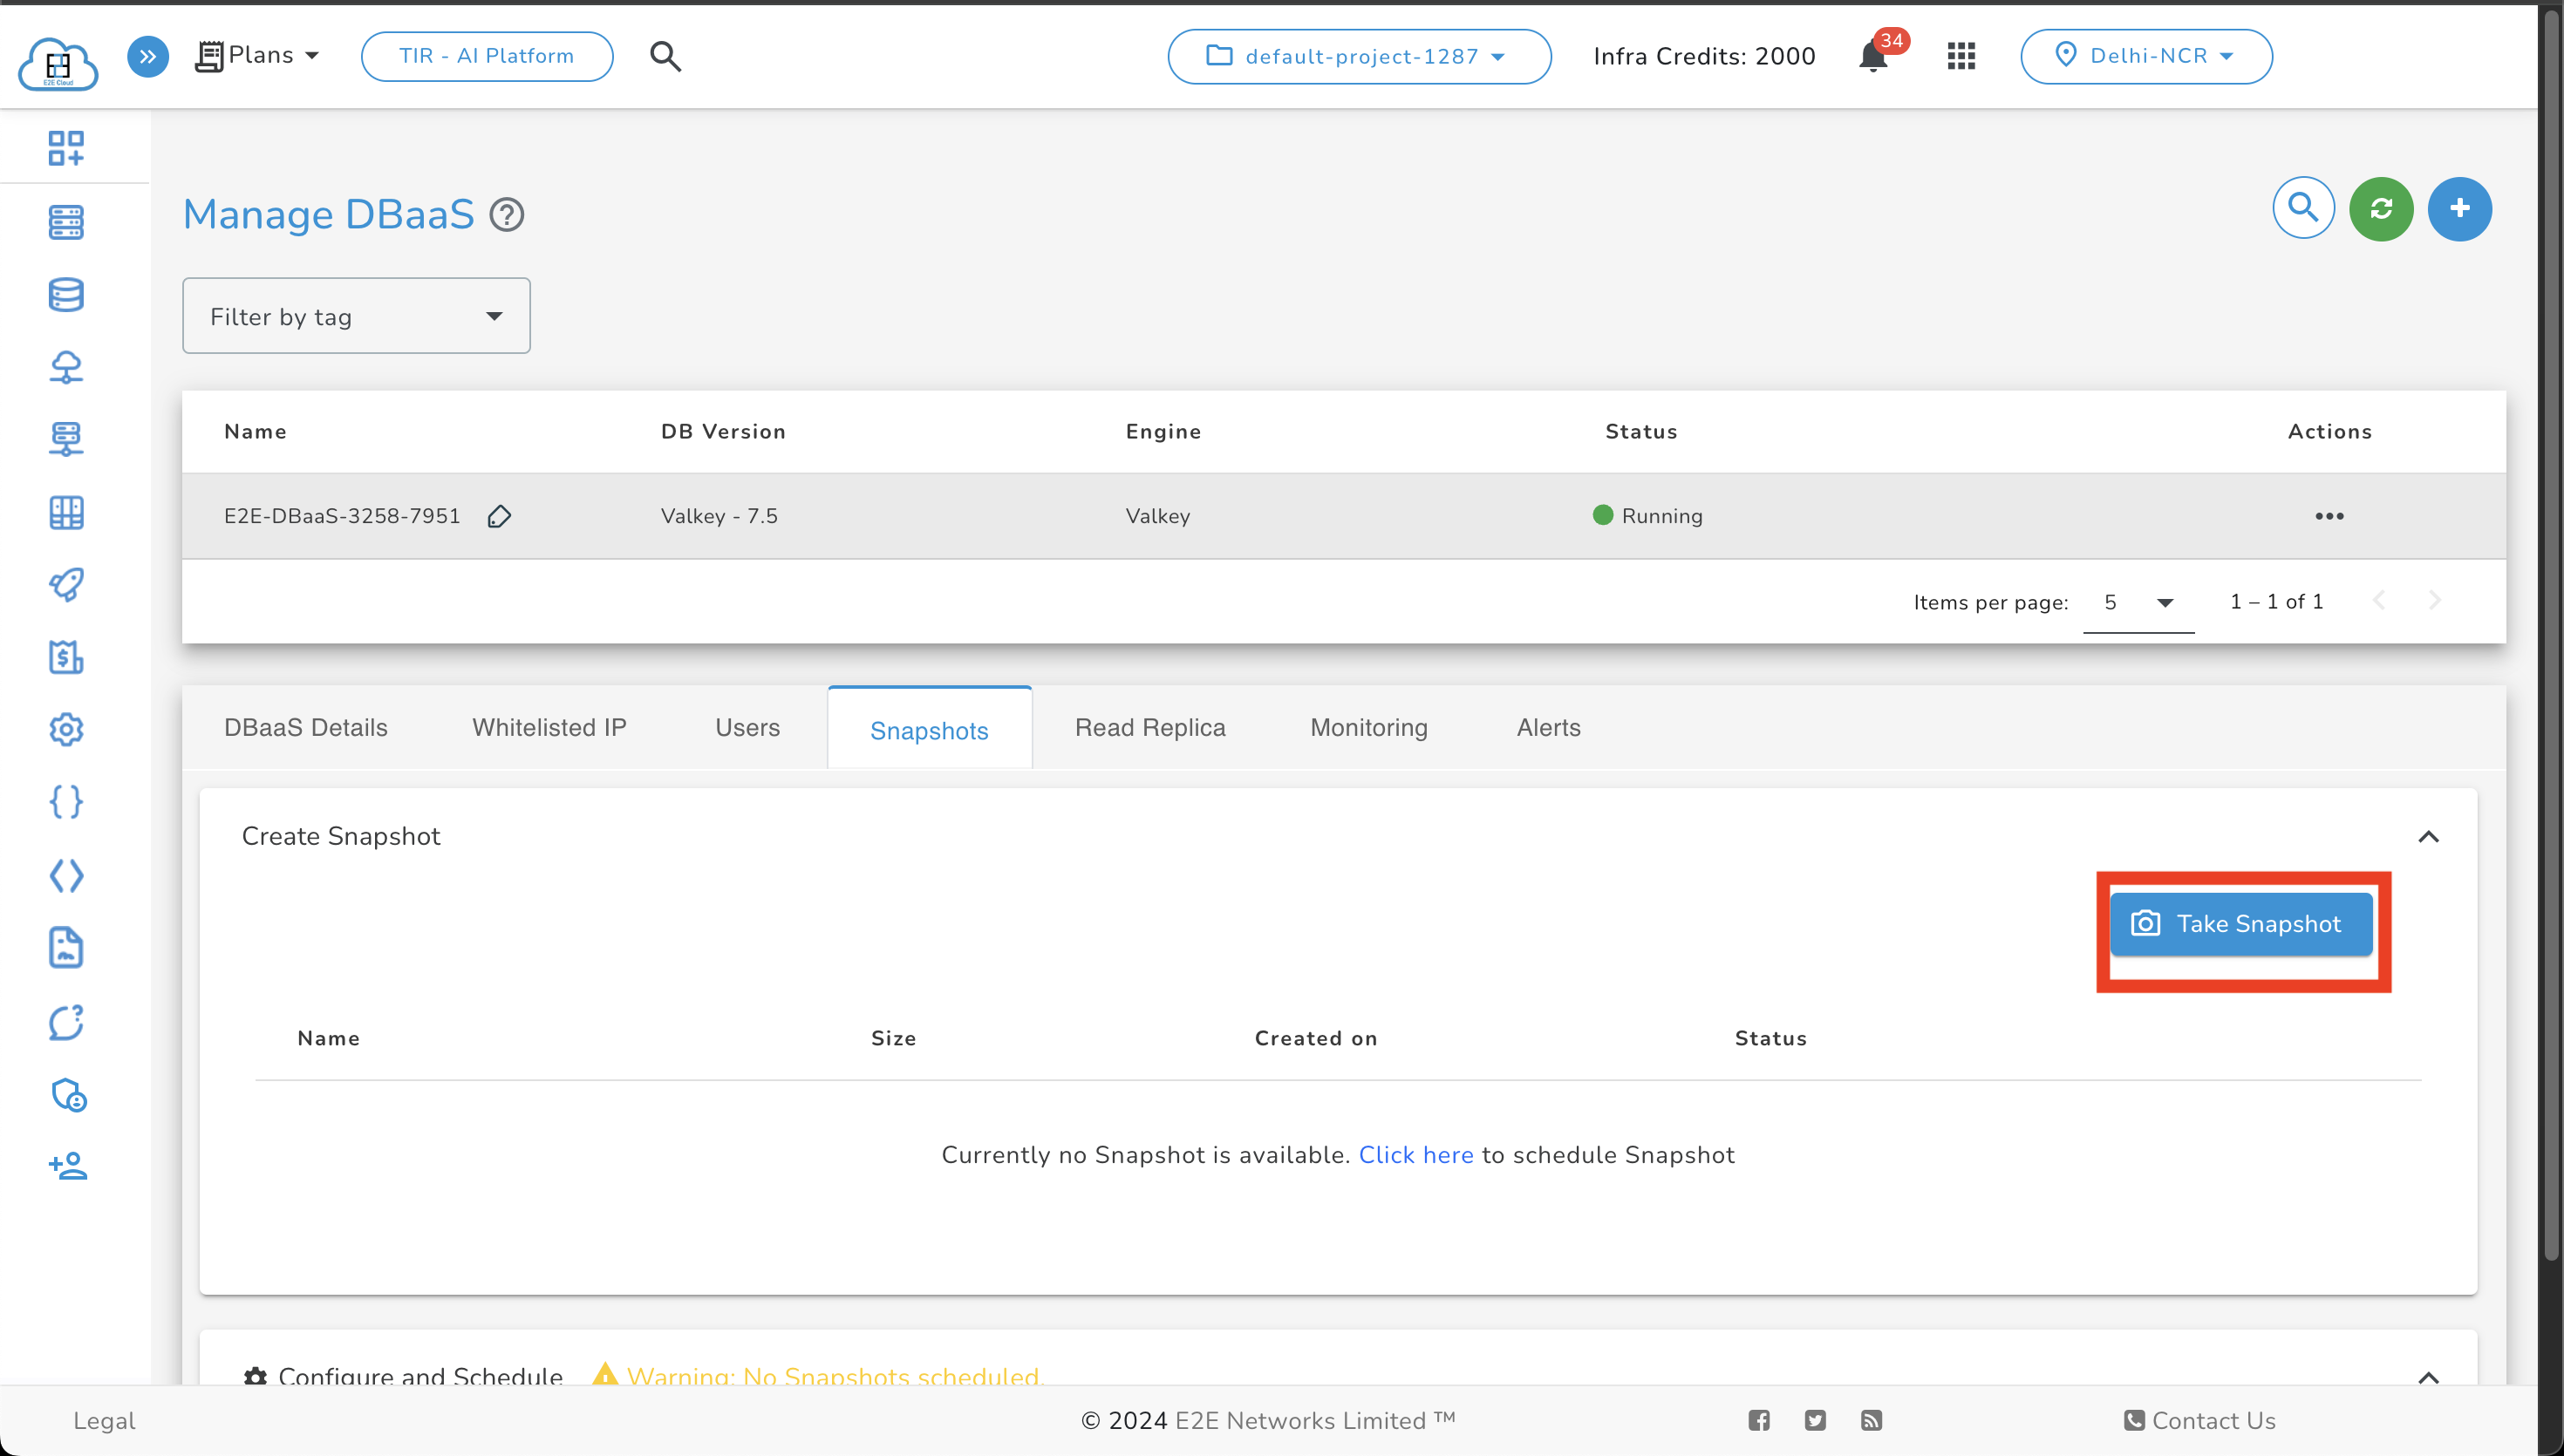This screenshot has height=1456, width=2564.
Task: Click the grid apps icon in header
Action: tap(1961, 57)
